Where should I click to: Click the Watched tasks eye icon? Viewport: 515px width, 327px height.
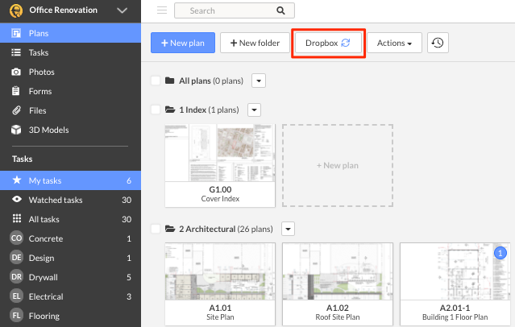[x=17, y=199]
